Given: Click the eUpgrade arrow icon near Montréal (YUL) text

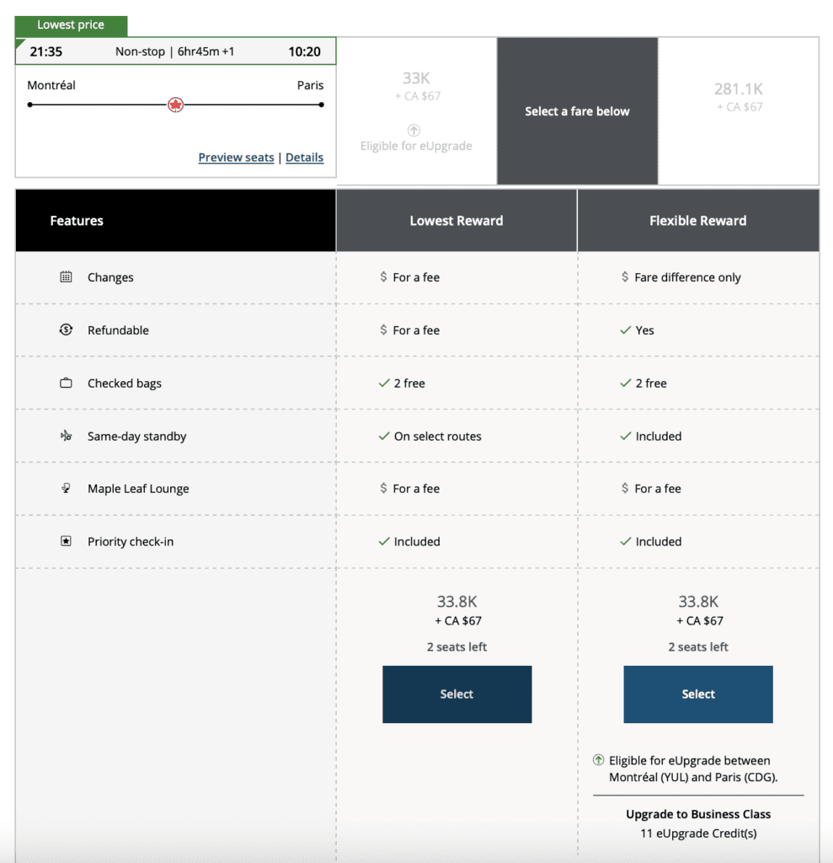Looking at the screenshot, I should (x=599, y=760).
